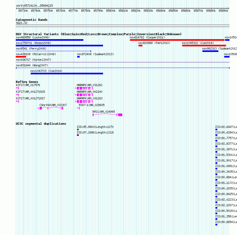Click the blue duplication block under %ID:90.8654
The image size is (237, 235).
click(x=216, y=225)
